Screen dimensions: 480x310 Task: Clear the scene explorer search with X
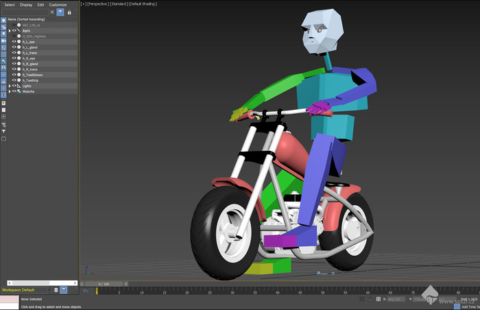click(x=52, y=12)
